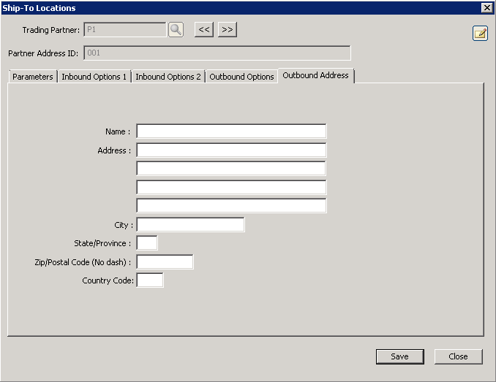Go to previous trading partner with << button
This screenshot has height=382, width=496.
203,30
